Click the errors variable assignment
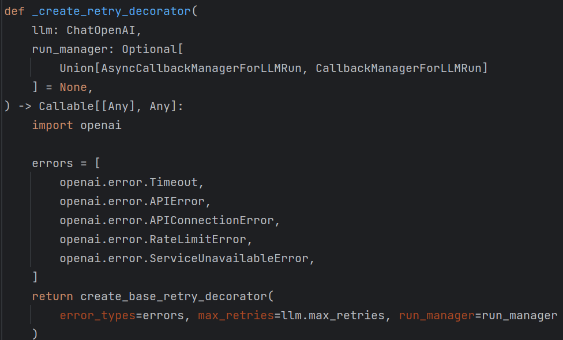 click(x=52, y=163)
